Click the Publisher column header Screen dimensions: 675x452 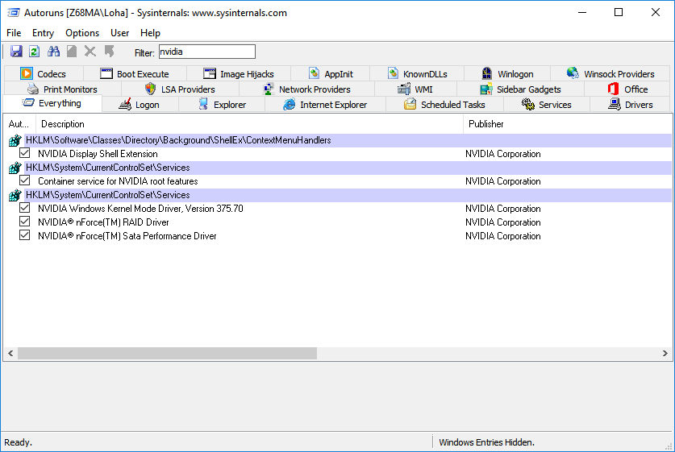pos(568,124)
